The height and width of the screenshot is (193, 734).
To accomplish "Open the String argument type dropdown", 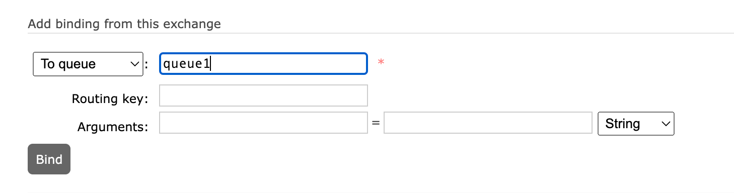I will (x=636, y=124).
